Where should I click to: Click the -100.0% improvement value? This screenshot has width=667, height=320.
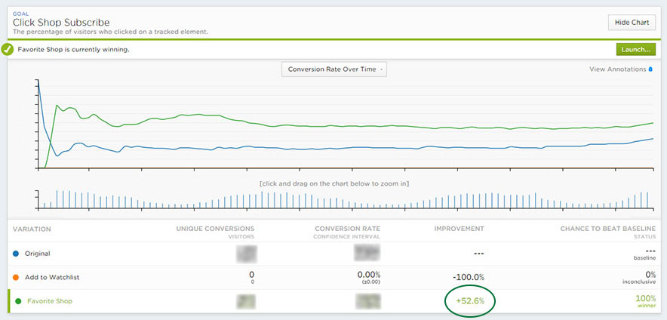coord(468,278)
